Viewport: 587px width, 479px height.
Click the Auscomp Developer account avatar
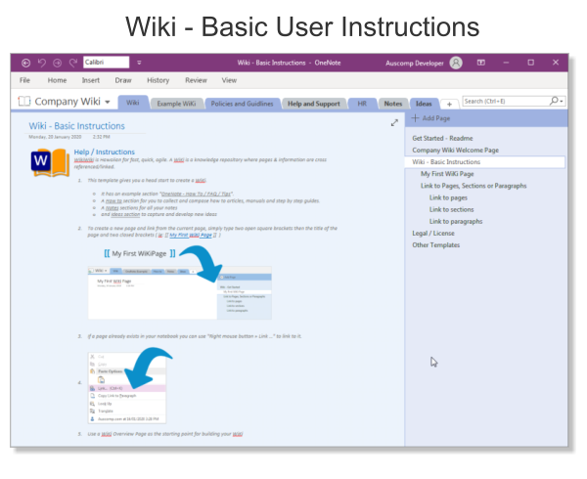tap(456, 63)
